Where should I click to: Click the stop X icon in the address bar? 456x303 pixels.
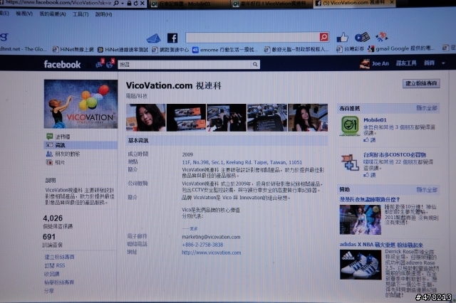pyautogui.click(x=142, y=3)
